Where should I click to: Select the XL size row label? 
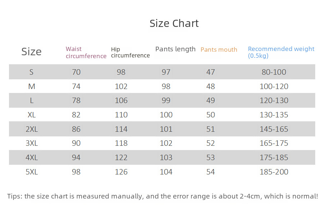[x=32, y=115]
